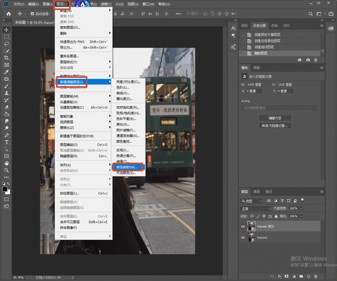Delete current history state trash icon
337x281 pixels.
(x=316, y=60)
